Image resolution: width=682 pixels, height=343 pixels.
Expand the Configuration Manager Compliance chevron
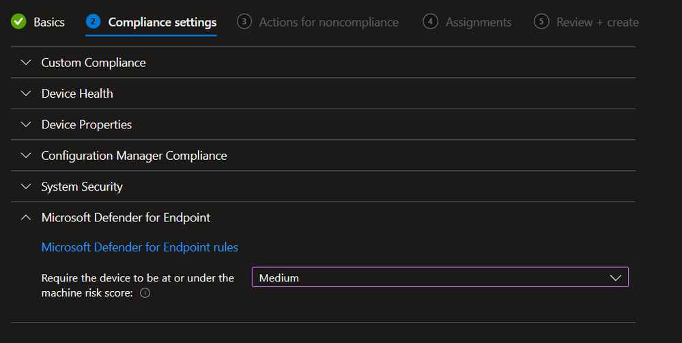pos(26,156)
